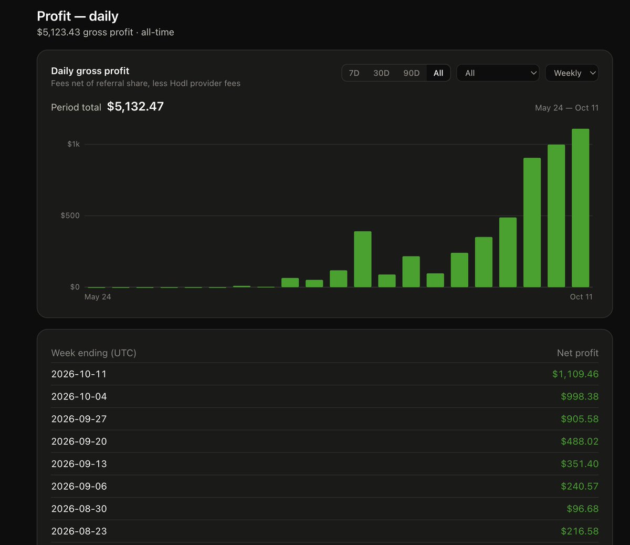Click the $905.58 net profit value
Viewport: 630px width, 545px height.
tap(580, 419)
